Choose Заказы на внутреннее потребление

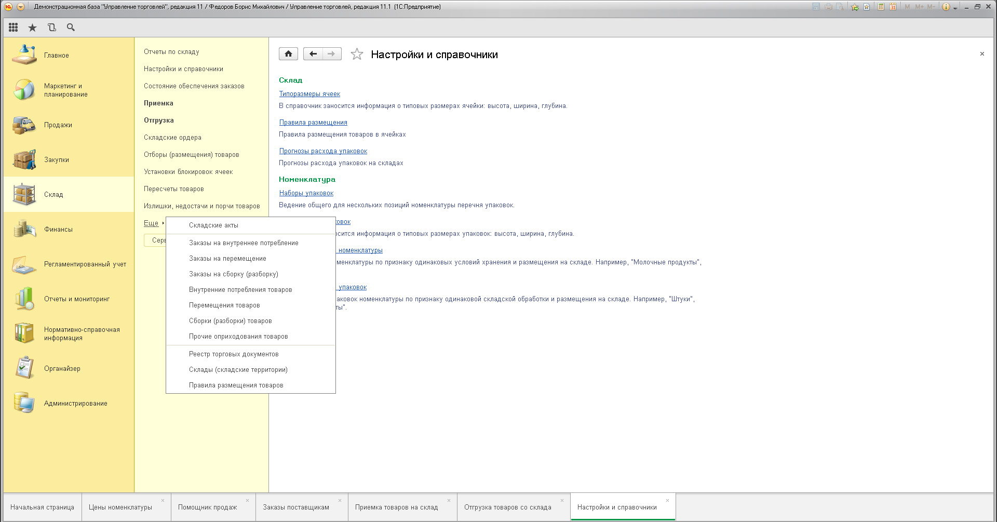pos(250,243)
